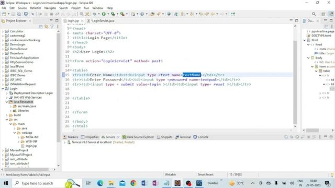Open the Terminal tab
The height and width of the screenshot is (188, 335).
(183, 137)
